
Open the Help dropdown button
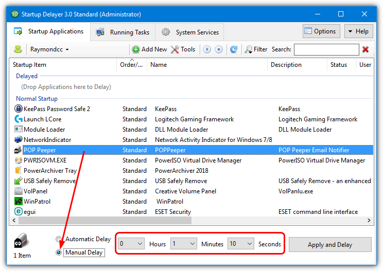pos(359,31)
